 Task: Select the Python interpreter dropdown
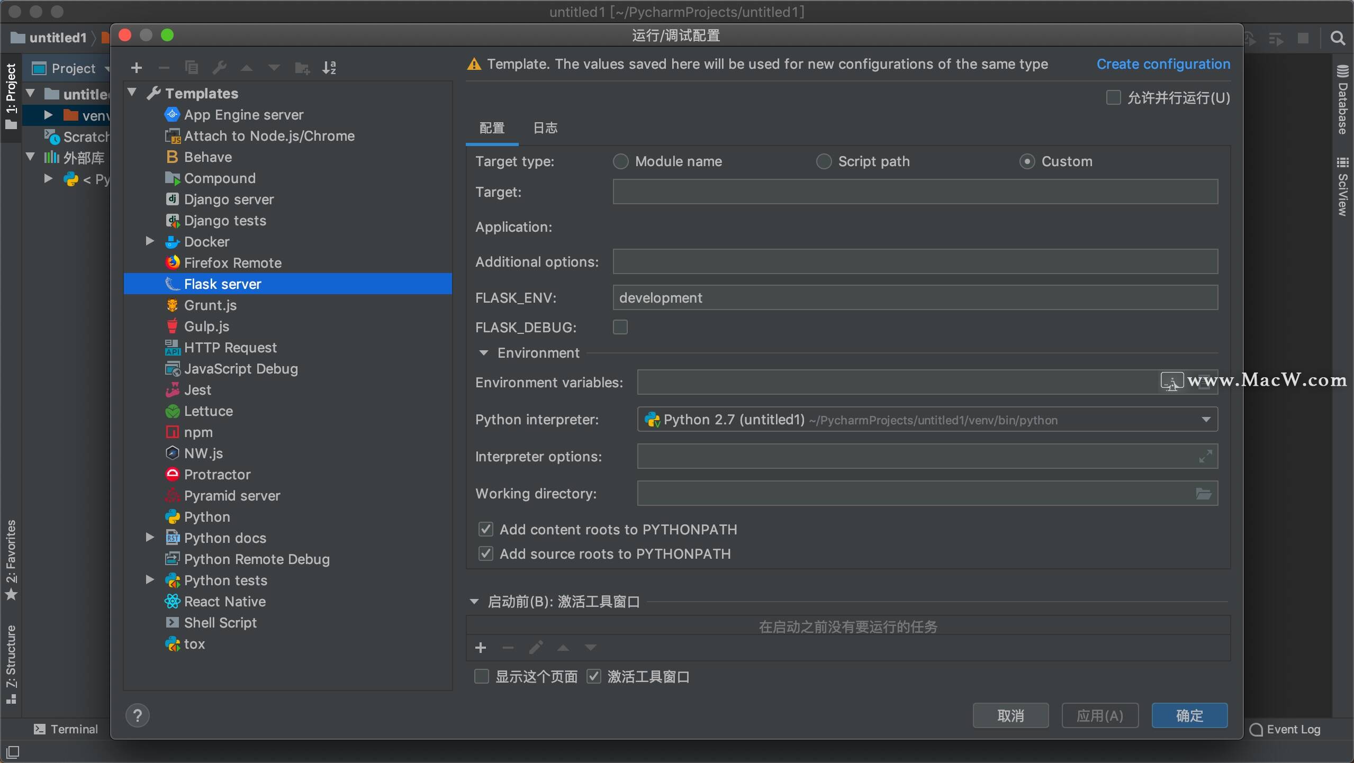click(x=926, y=420)
